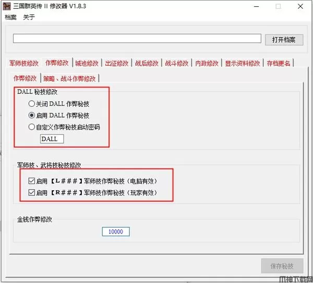Open the 关于 menu
This screenshot has height=283, width=313.
point(29,17)
